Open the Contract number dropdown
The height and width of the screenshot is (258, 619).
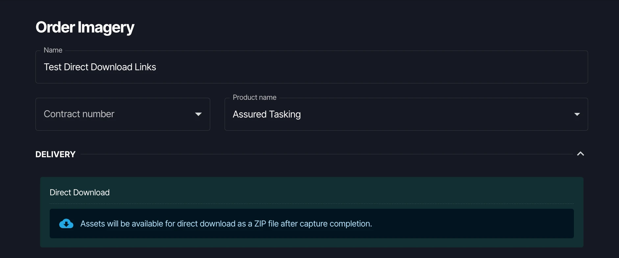click(x=123, y=114)
